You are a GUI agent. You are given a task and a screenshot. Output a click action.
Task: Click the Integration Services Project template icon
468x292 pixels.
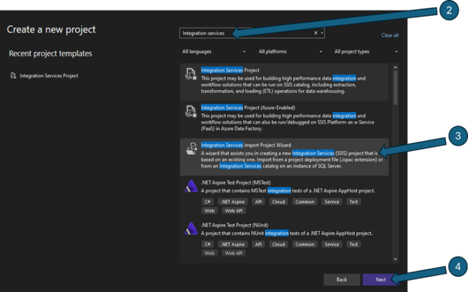190,74
